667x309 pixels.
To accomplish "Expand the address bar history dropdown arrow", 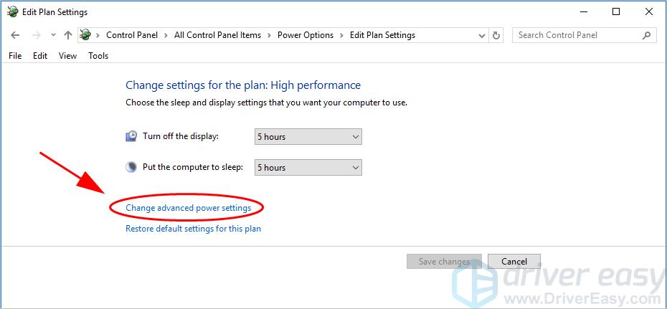I will (x=482, y=35).
